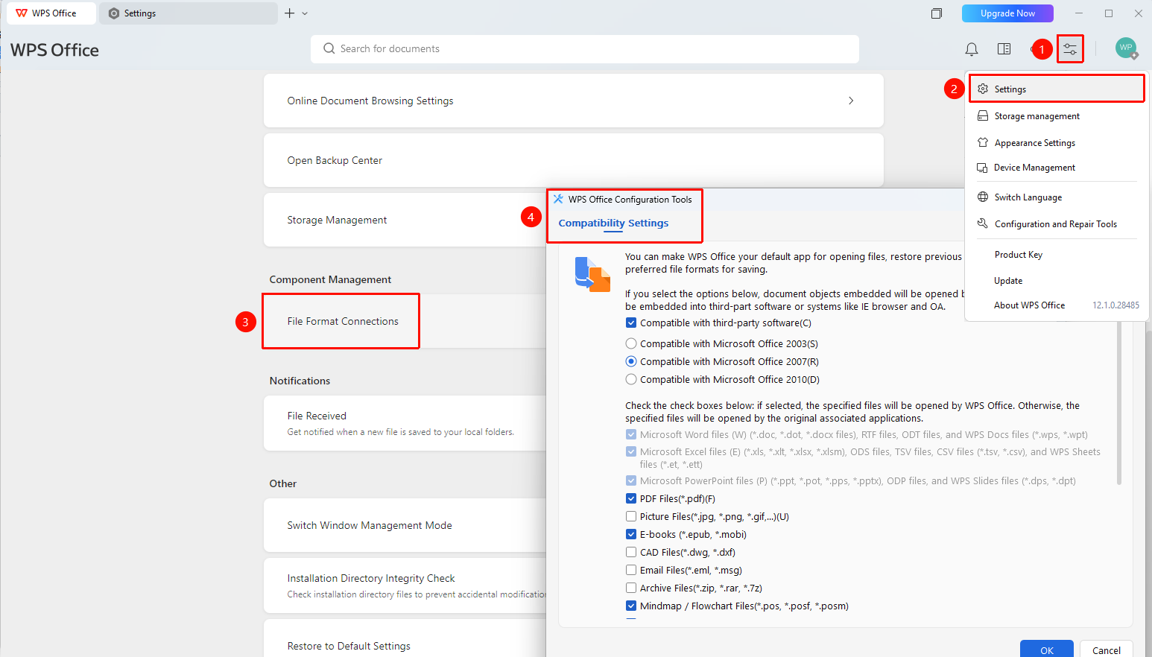Click the WPS logo on the WPS Office tab
The width and height of the screenshot is (1152, 657).
click(x=22, y=13)
